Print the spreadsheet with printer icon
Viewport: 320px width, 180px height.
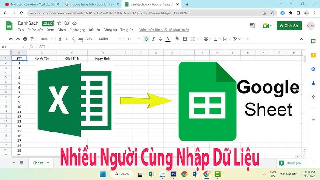(x=25, y=39)
